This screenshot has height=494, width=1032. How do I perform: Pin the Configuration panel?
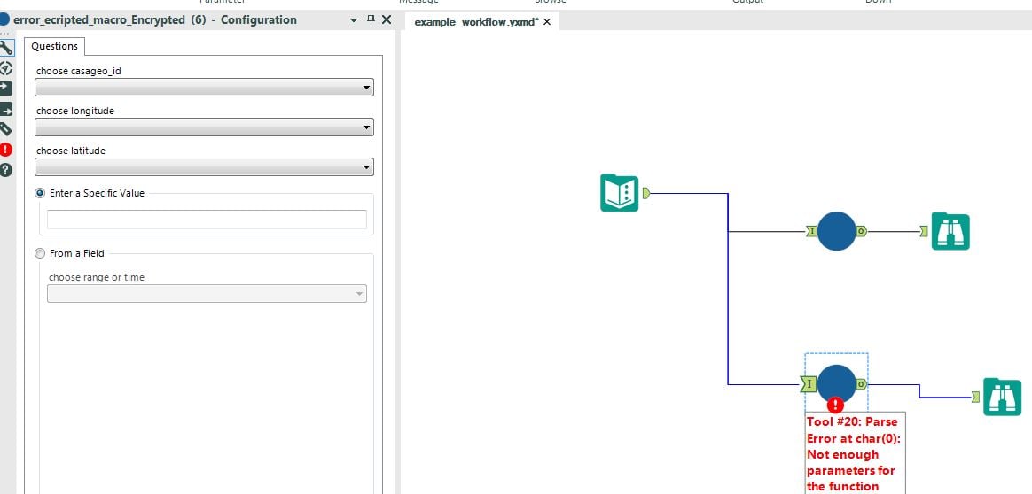[x=371, y=19]
